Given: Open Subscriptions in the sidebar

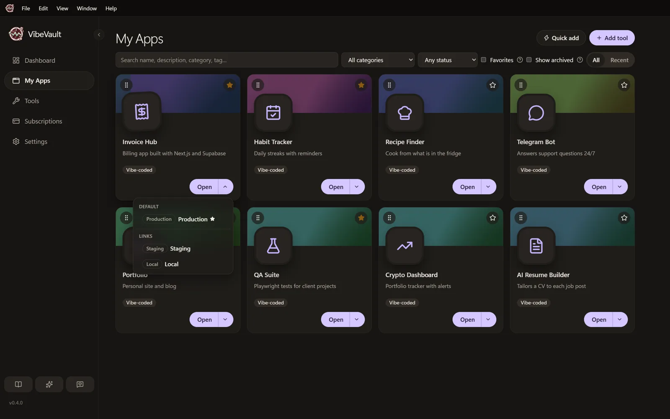Looking at the screenshot, I should point(49,121).
